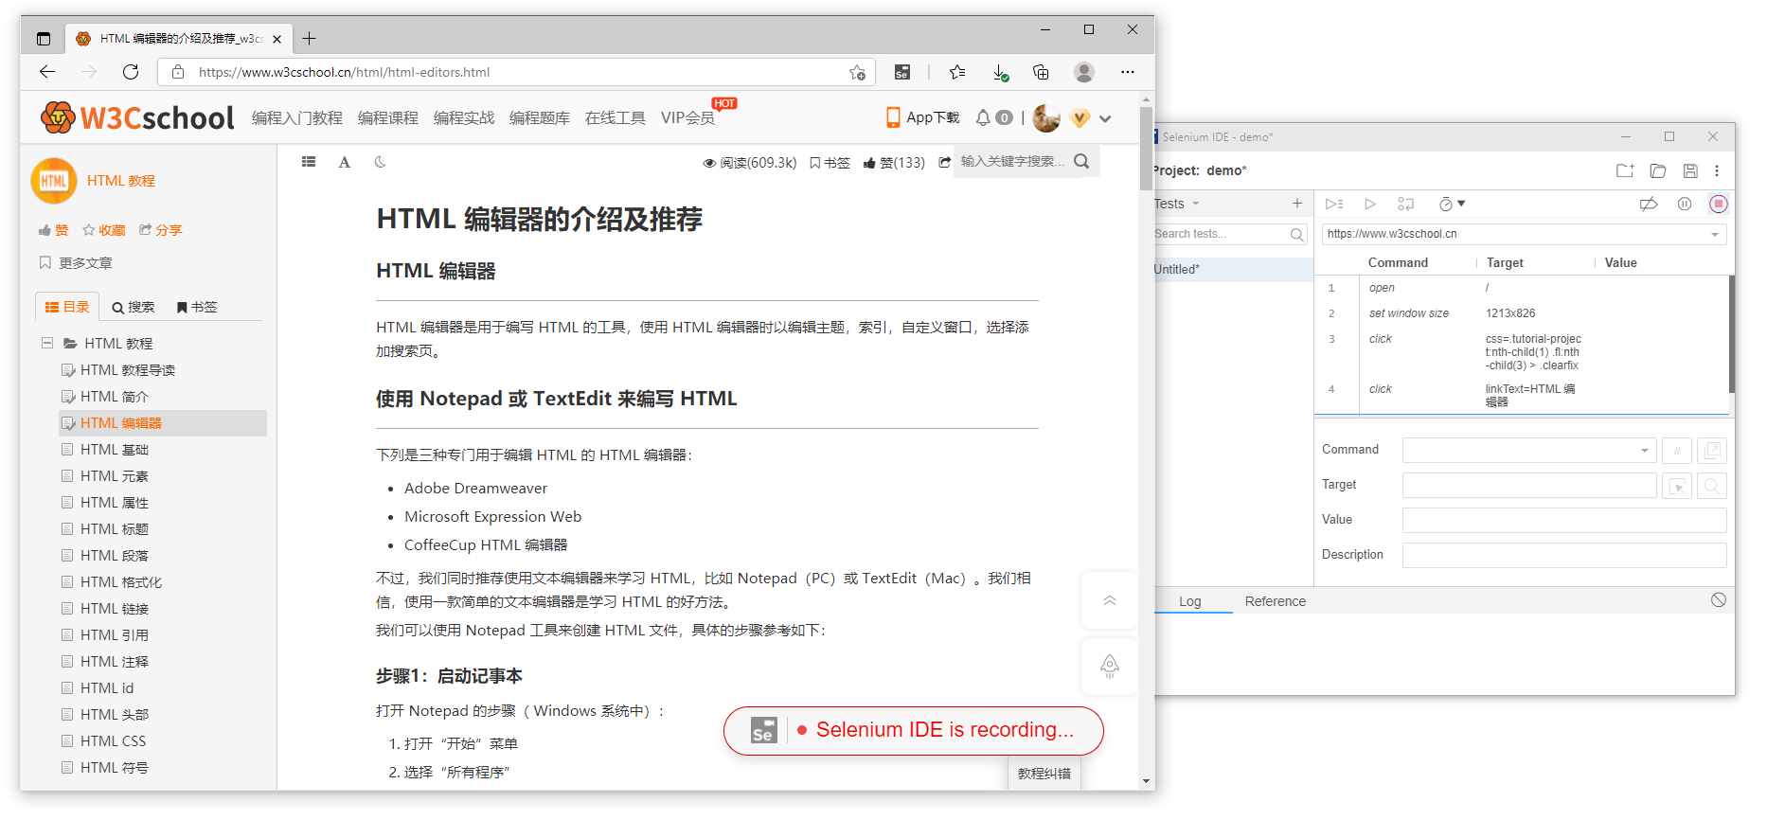This screenshot has width=1767, height=820.
Task: Run current test play button
Action: (x=1369, y=204)
